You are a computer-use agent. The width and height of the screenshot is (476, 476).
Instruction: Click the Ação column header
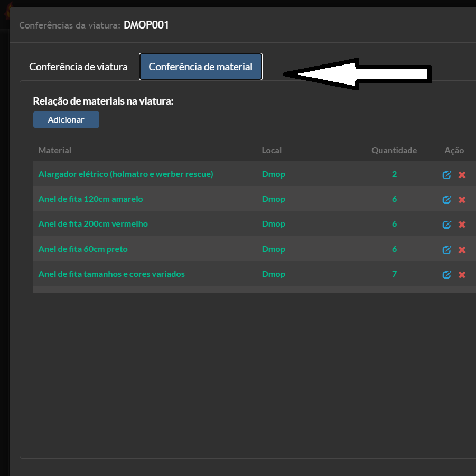coord(454,150)
